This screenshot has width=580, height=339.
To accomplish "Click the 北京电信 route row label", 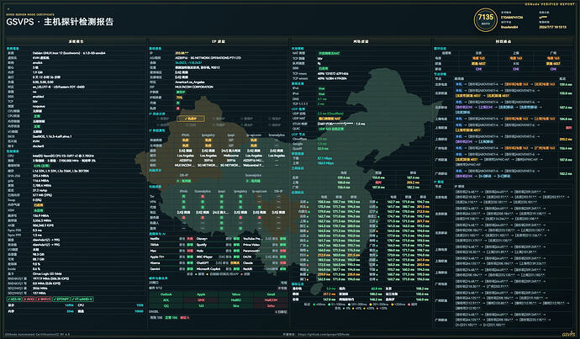I will (441, 84).
